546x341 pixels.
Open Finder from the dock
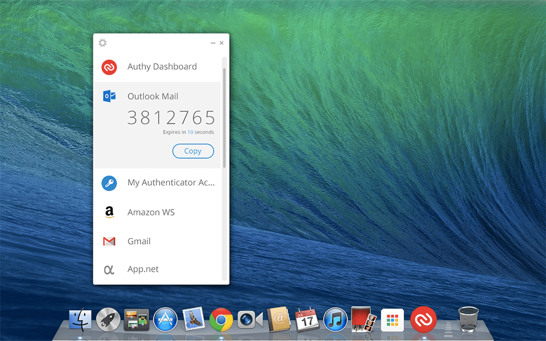(x=80, y=319)
